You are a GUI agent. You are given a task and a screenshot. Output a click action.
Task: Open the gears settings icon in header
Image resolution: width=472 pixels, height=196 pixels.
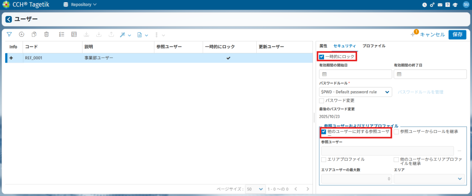tap(432, 5)
